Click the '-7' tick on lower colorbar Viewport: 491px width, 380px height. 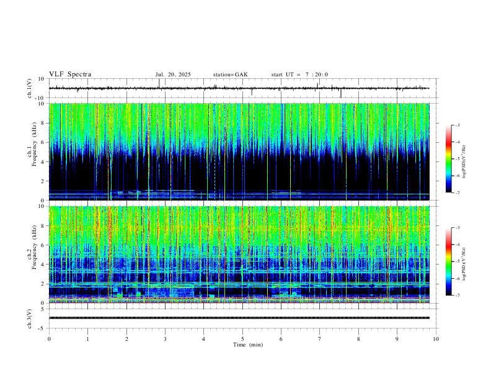458,296
